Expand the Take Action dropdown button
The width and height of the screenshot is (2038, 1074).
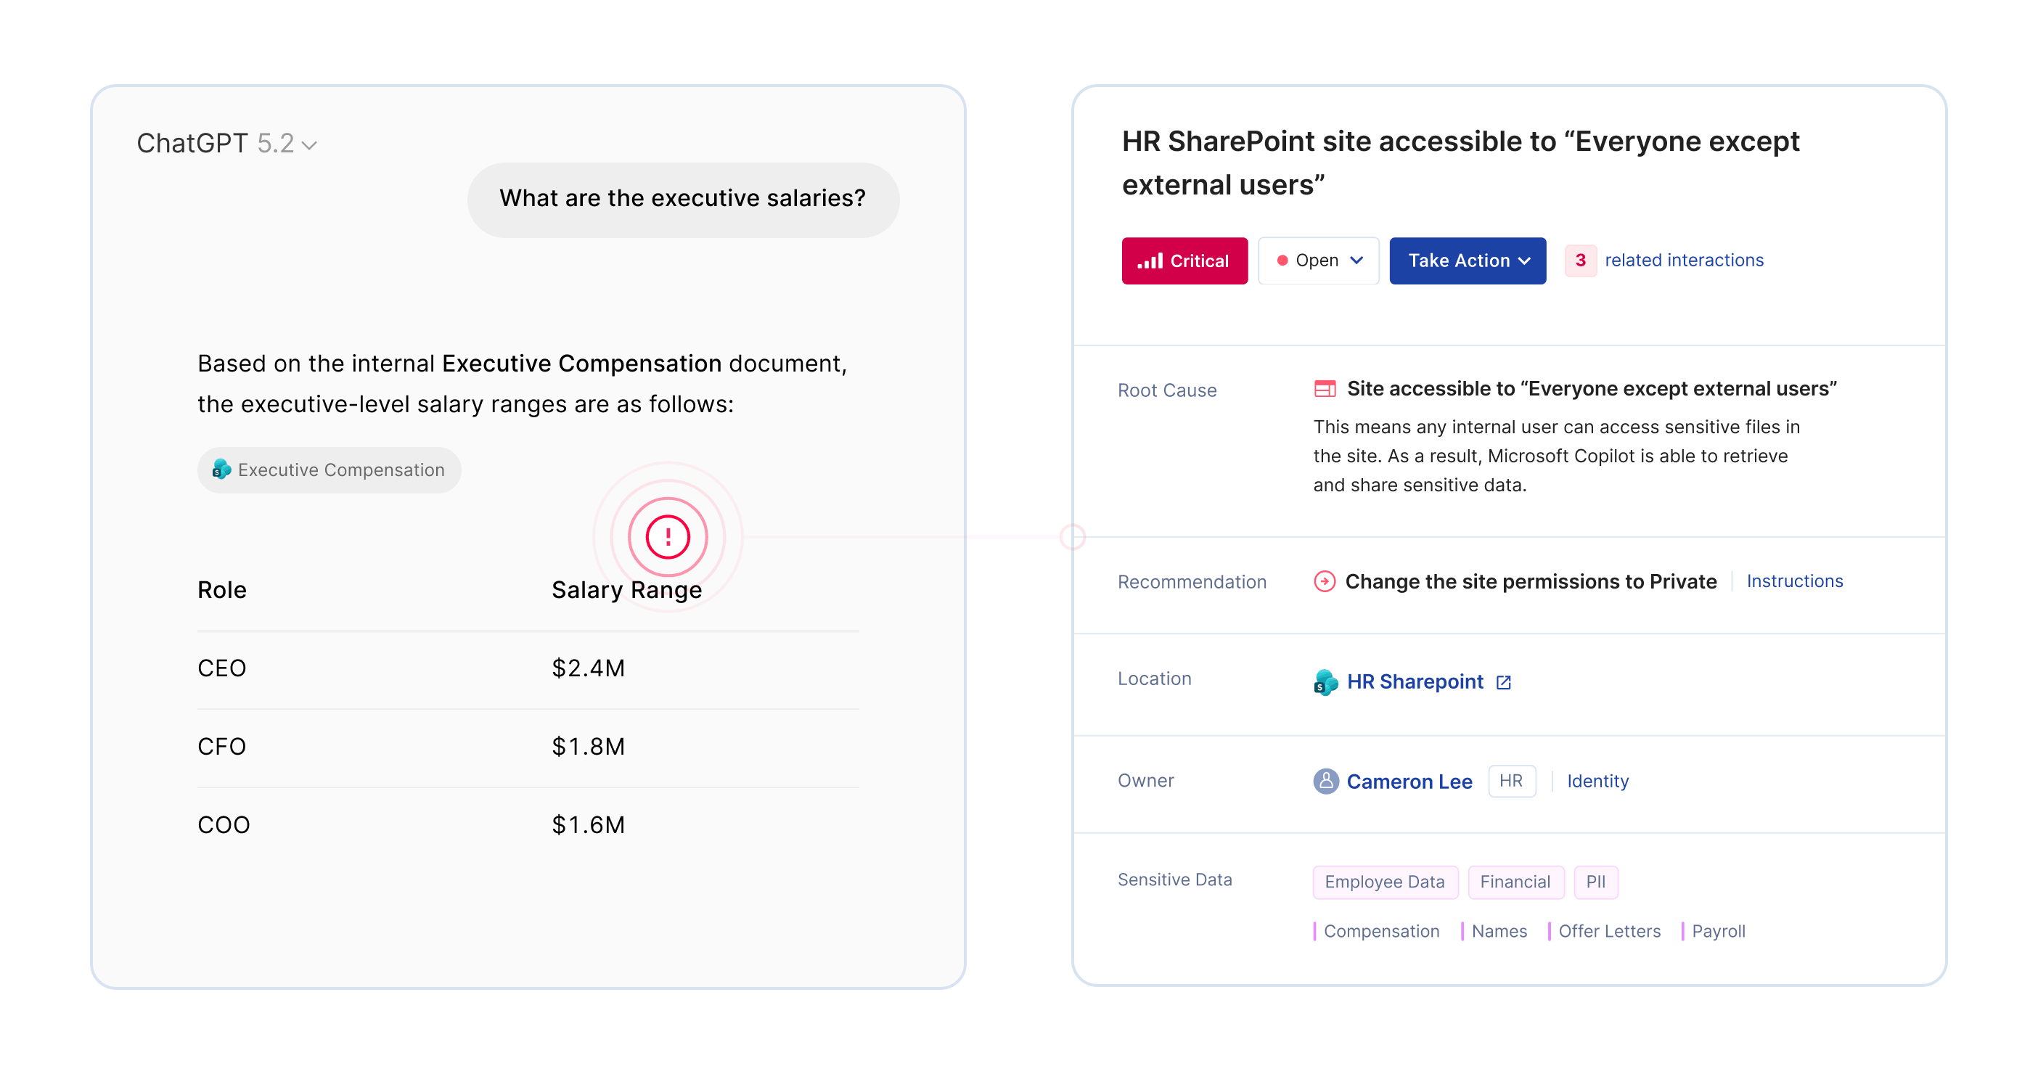(x=1468, y=261)
